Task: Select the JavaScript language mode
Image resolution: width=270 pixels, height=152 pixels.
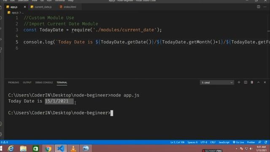Action: [x=224, y=142]
